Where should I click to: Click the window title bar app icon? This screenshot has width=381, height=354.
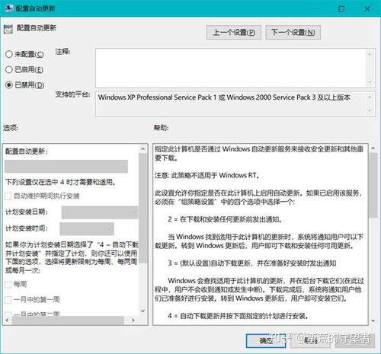tap(9, 8)
